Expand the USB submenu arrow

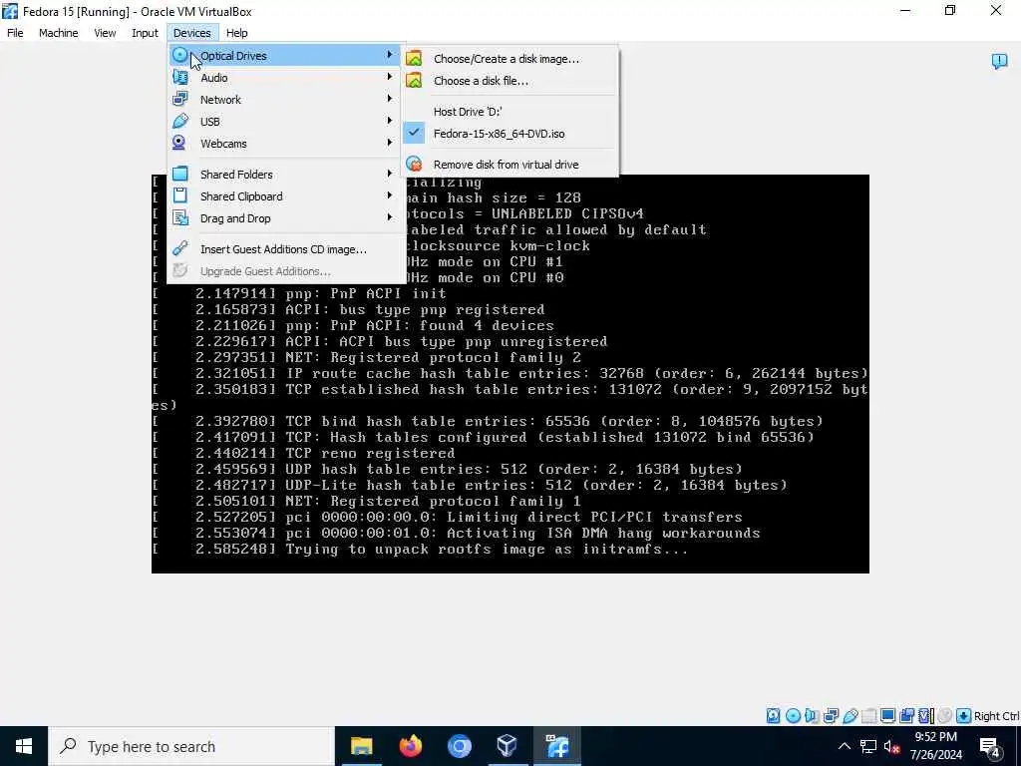point(390,121)
